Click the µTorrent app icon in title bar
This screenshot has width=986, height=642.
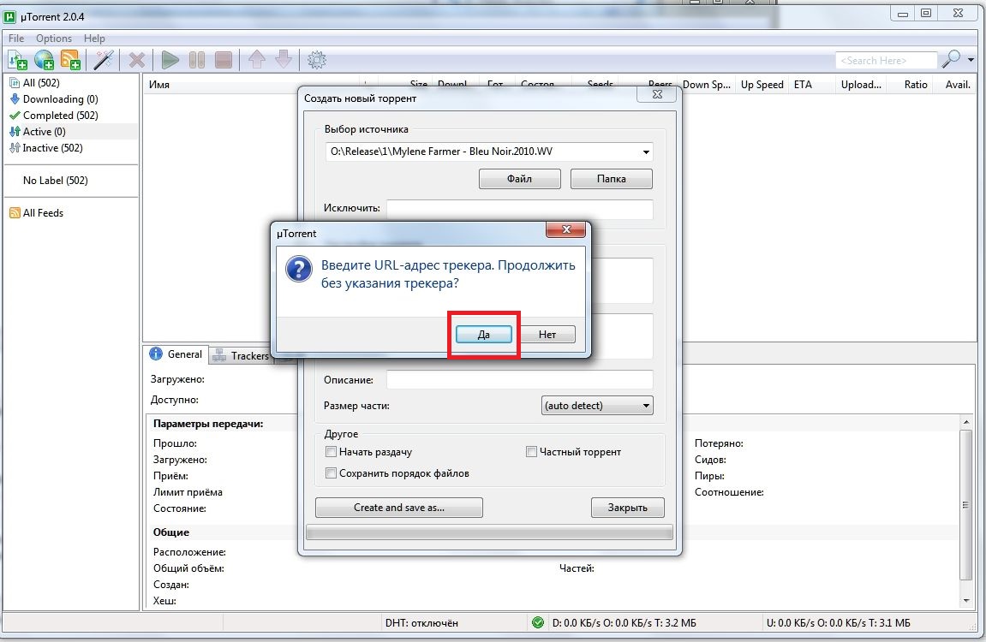pos(9,16)
